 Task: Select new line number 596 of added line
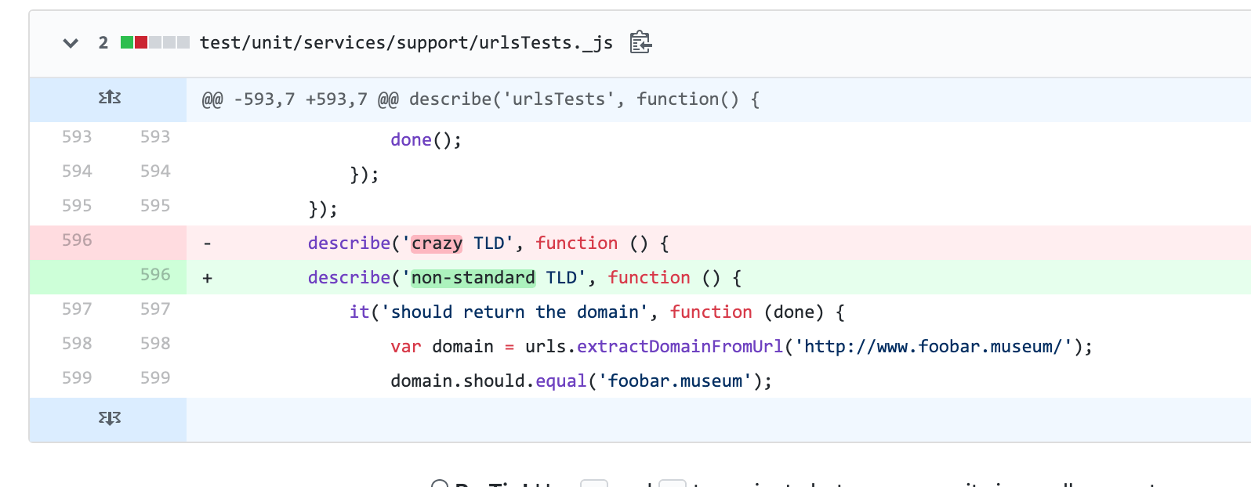[155, 275]
